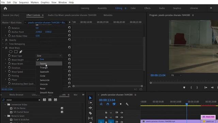Switch to the Effects workspace
Screen dimensions: 218x123
[147, 8]
